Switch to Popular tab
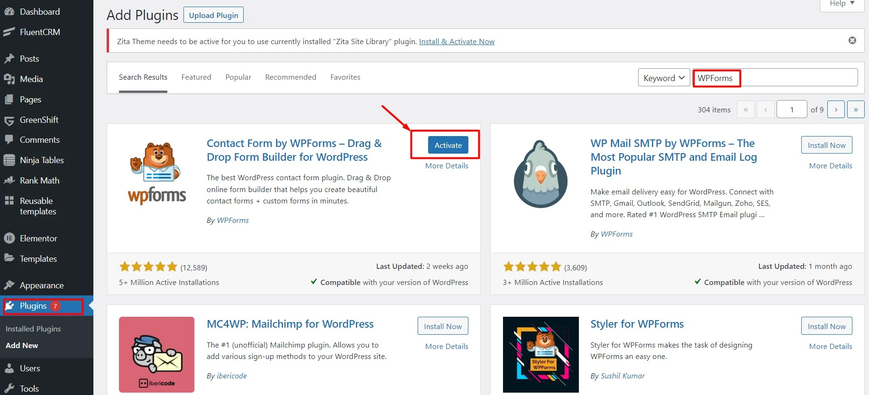 coord(238,77)
